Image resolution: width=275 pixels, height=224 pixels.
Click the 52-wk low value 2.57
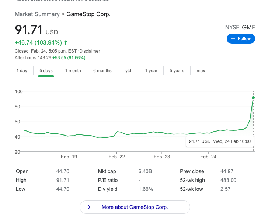(x=225, y=189)
